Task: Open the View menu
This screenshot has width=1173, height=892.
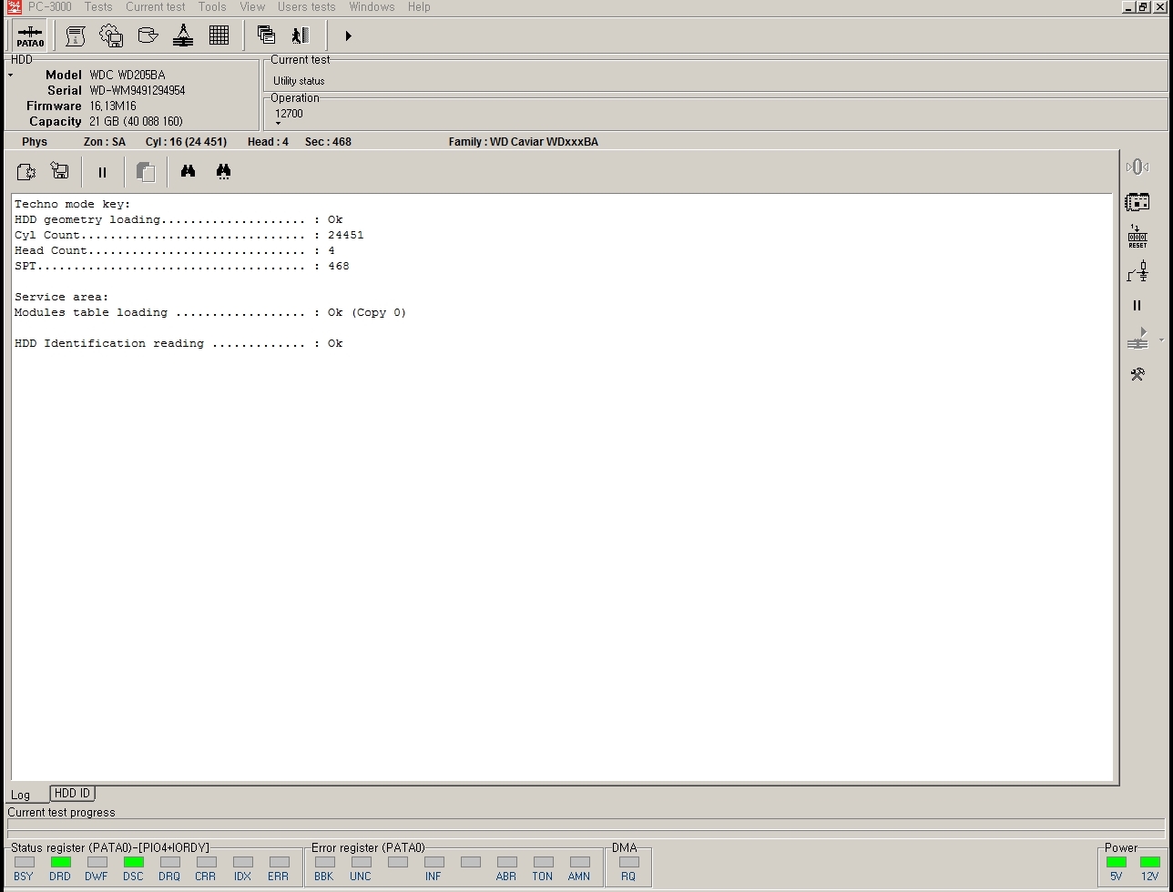Action: point(252,6)
